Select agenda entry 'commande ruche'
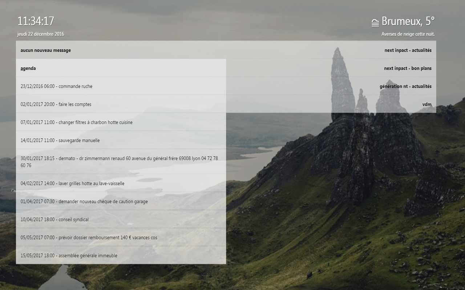The width and height of the screenshot is (465, 290). click(121, 86)
